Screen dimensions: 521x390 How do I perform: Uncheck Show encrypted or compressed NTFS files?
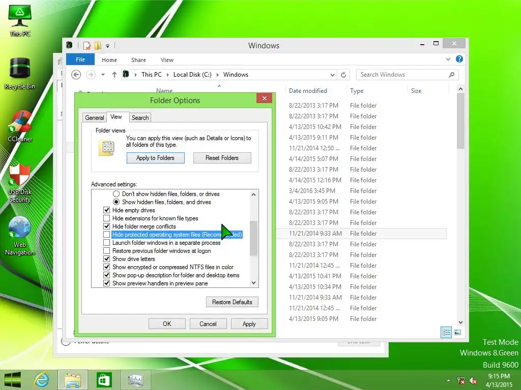click(x=107, y=267)
